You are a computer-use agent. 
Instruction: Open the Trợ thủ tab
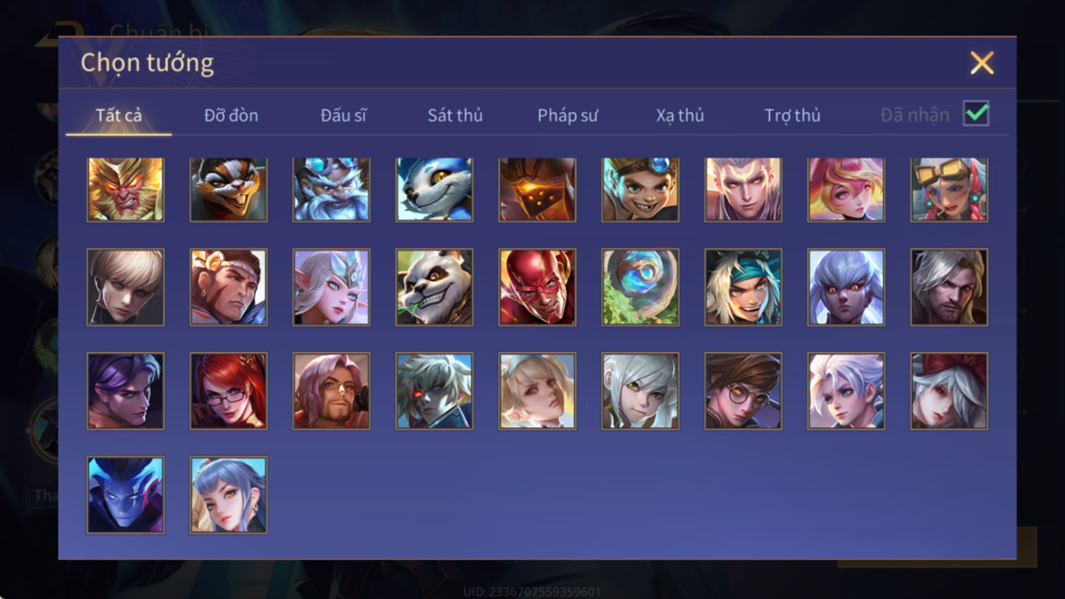pyautogui.click(x=792, y=115)
